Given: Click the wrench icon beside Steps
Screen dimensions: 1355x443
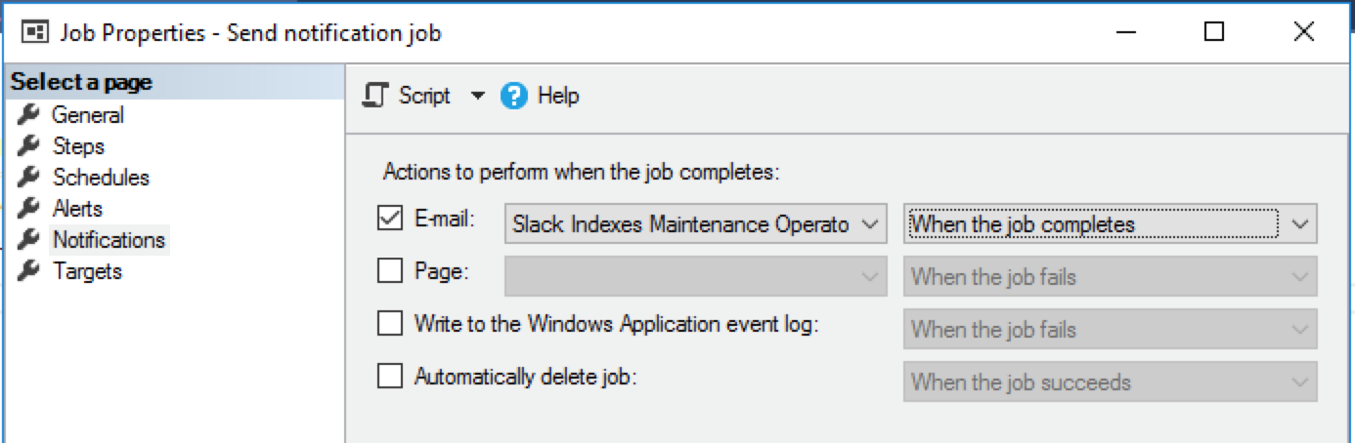Looking at the screenshot, I should click(x=28, y=146).
